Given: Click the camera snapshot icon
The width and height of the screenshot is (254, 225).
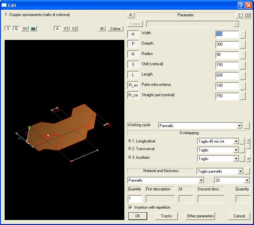Looking at the screenshot, I should (33, 29).
